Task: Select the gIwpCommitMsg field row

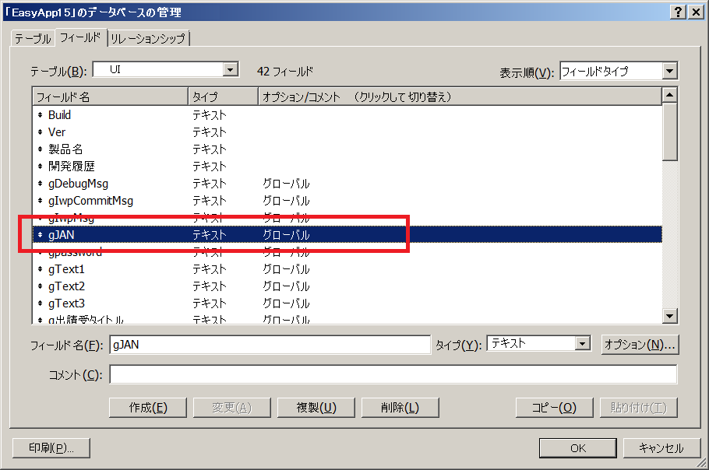Action: [x=347, y=201]
